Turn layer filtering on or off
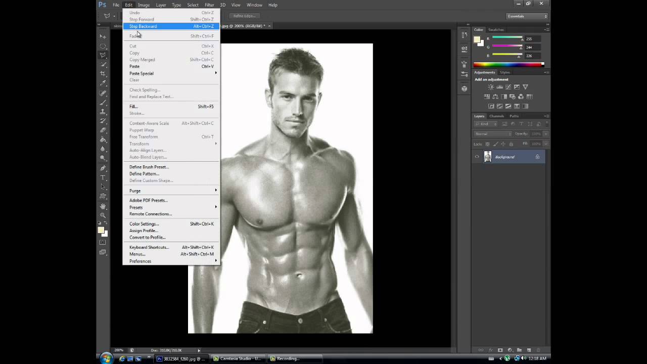 (x=547, y=124)
